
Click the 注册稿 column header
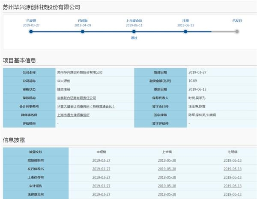233,152
